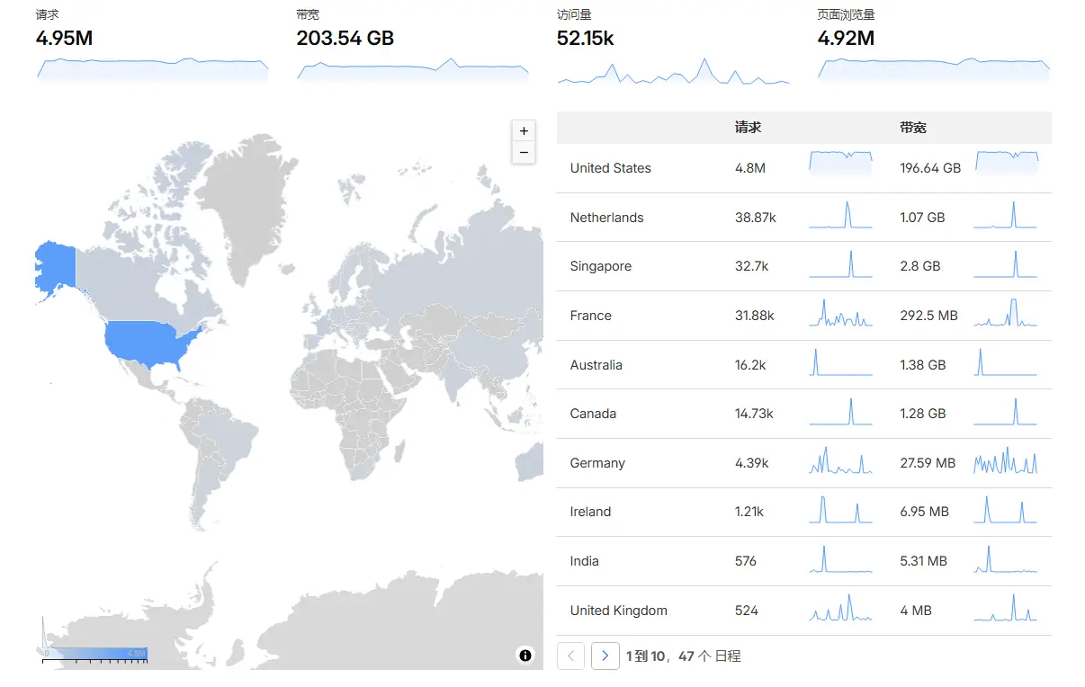Screen dimensions: 1085x687
Task: Click the map color legend scale
Action: click(x=95, y=653)
